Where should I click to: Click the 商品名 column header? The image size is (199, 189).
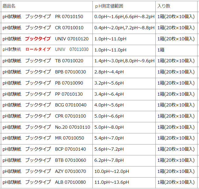(9, 6)
